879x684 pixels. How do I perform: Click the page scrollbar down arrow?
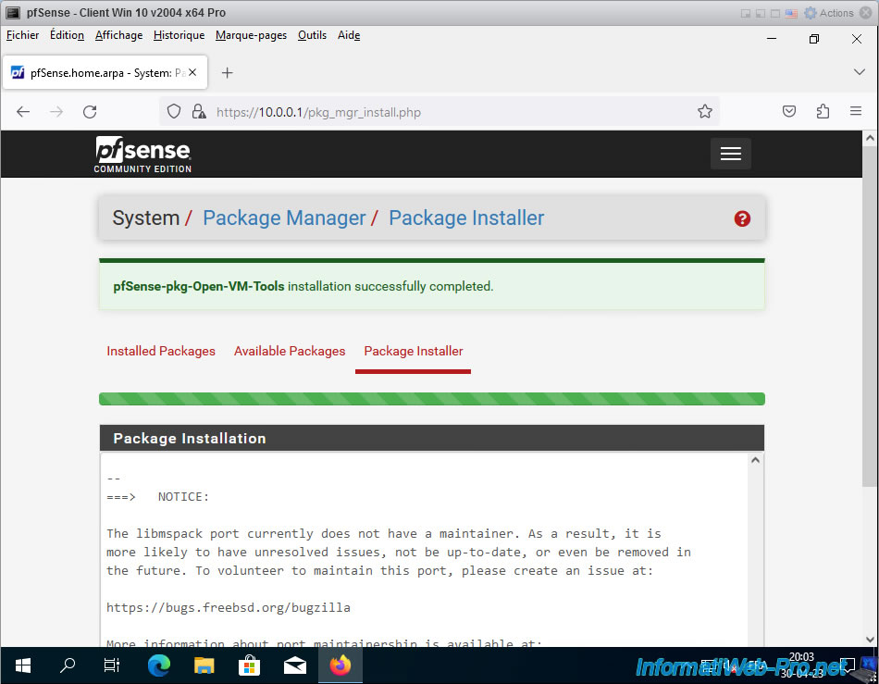(x=870, y=640)
